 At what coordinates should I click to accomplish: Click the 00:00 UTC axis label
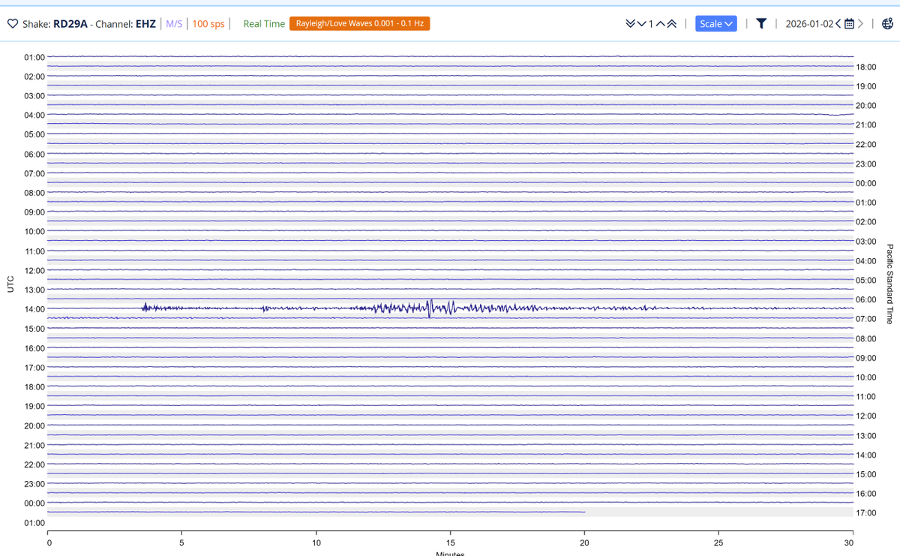[x=34, y=503]
